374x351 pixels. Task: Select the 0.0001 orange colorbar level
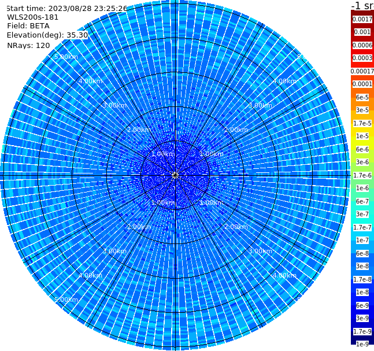click(362, 84)
